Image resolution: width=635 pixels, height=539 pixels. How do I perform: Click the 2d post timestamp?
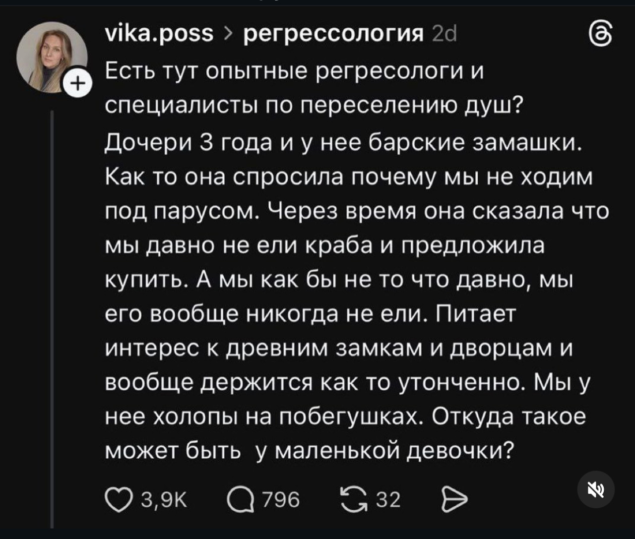click(444, 34)
